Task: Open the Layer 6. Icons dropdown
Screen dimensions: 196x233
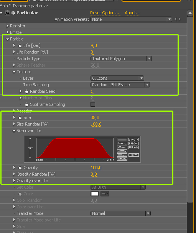Action: point(117,78)
